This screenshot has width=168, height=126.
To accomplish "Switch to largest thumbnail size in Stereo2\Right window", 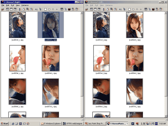I will (45, 9).
